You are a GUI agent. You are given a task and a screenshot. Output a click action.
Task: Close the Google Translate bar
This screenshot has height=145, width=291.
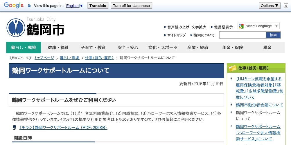click(x=286, y=6)
